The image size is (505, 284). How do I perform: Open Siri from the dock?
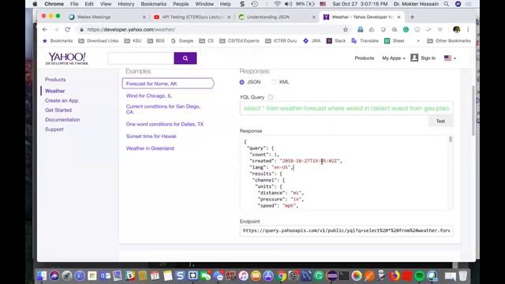click(54, 275)
